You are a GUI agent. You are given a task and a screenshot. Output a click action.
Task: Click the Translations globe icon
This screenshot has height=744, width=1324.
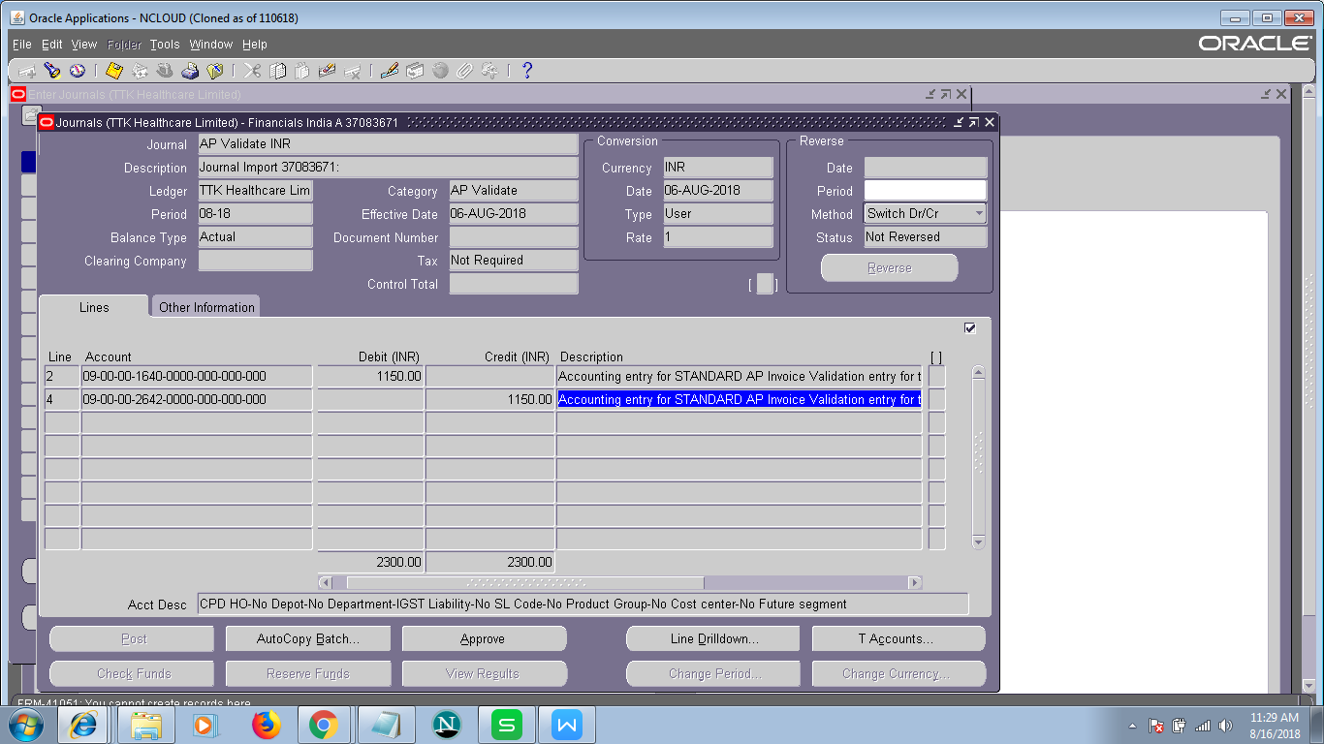click(440, 71)
